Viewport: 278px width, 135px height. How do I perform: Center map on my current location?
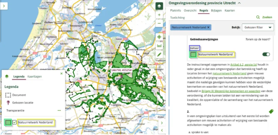tap(159, 37)
